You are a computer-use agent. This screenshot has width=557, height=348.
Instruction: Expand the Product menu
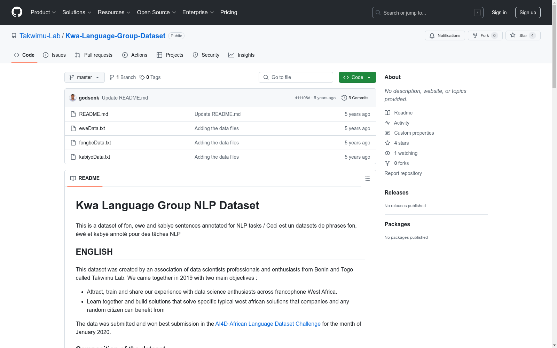click(x=43, y=12)
